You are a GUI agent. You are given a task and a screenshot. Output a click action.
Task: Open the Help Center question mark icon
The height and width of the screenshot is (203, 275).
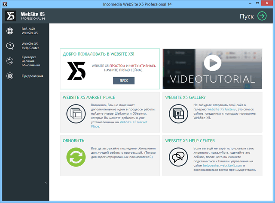10,46
